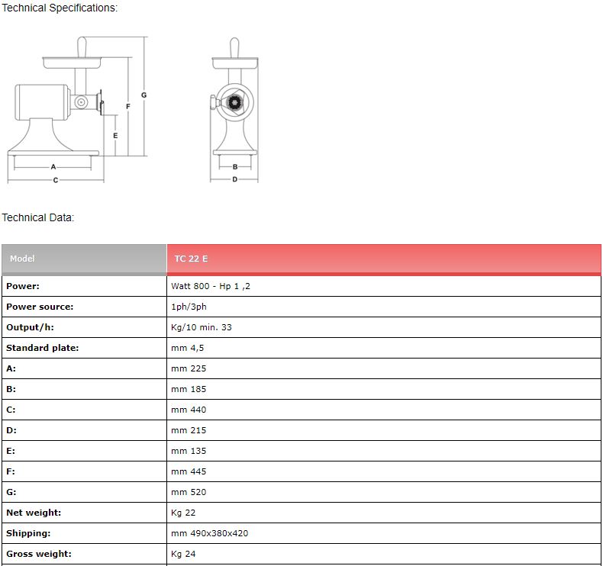Screen dimensions: 603x566
Task: Click the 'Output/h:' row label
Action: pos(30,327)
